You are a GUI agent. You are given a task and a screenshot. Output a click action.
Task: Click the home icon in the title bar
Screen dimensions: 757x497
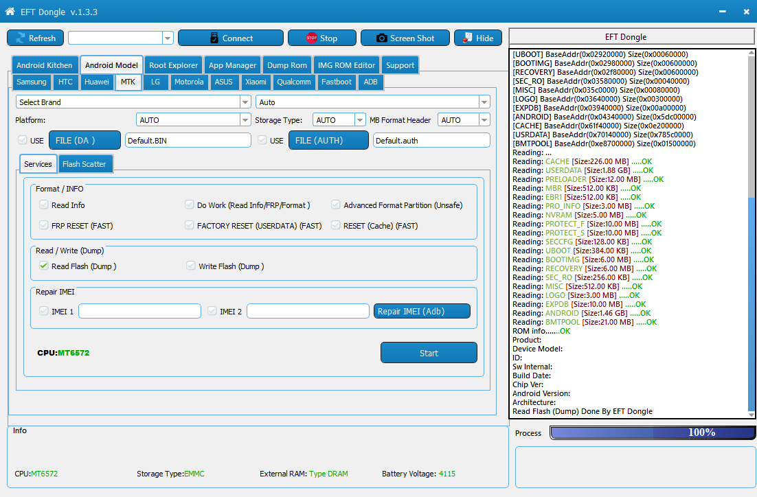tap(10, 12)
